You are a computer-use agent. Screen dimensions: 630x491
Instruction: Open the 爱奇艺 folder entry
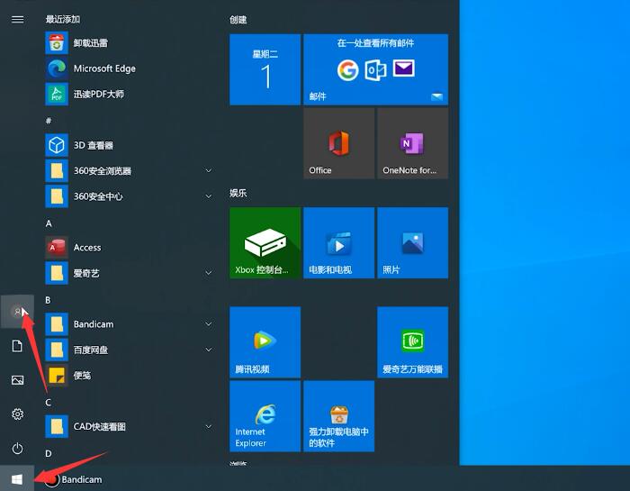point(129,273)
